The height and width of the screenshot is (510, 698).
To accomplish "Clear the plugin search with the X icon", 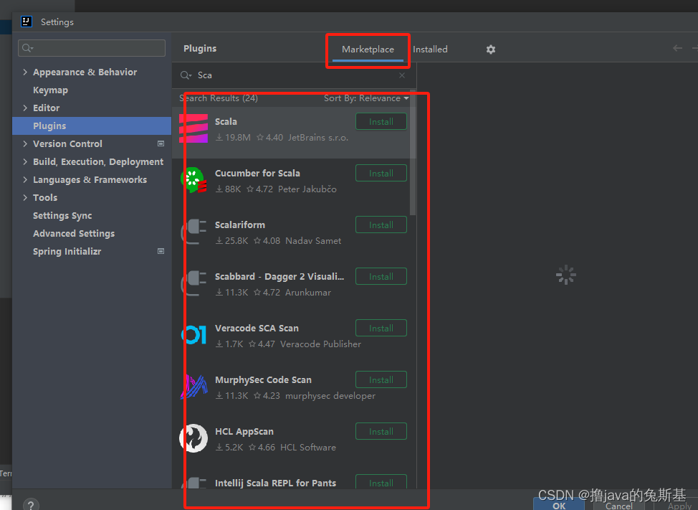I will tap(402, 75).
